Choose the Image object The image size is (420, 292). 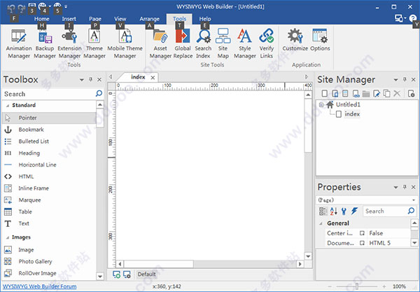pos(49,250)
